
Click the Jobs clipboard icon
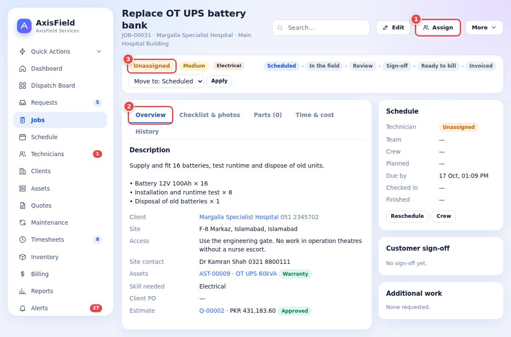click(23, 120)
